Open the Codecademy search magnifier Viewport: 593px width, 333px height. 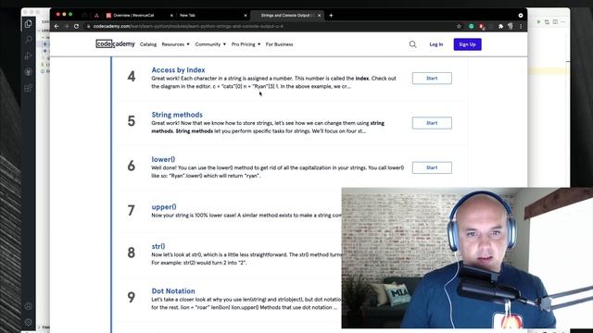pos(412,44)
